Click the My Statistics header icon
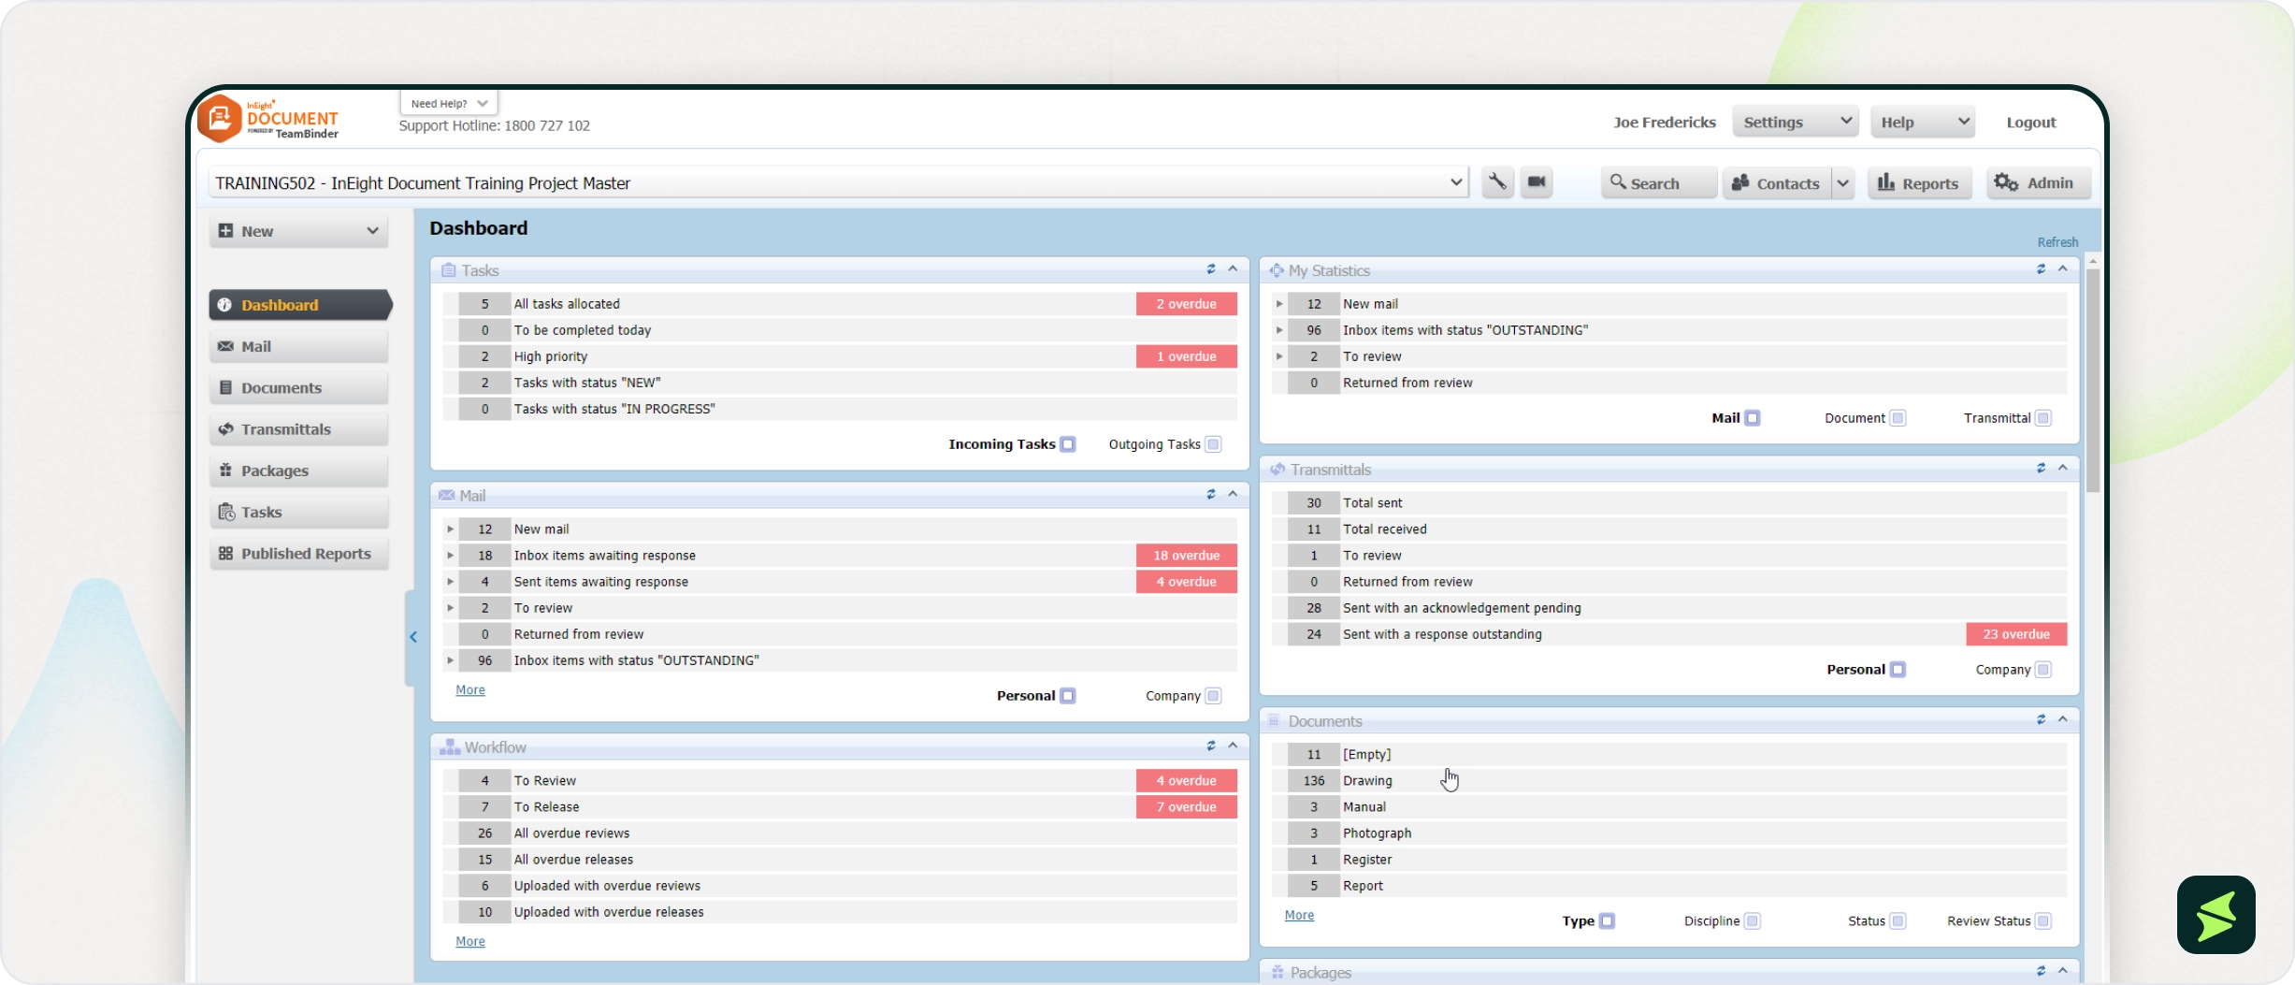This screenshot has width=2295, height=985. (1277, 270)
